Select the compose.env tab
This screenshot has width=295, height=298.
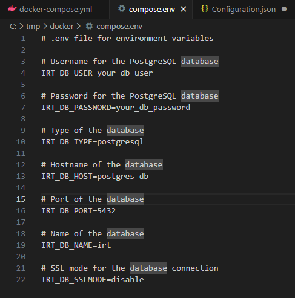point(152,10)
